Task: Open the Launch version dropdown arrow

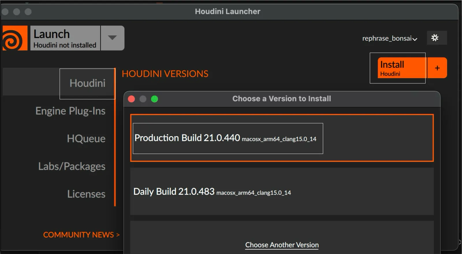Action: point(112,38)
